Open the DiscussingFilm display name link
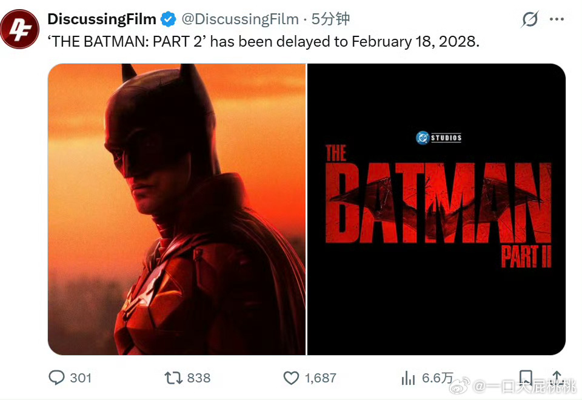This screenshot has height=400, width=582. coord(102,19)
